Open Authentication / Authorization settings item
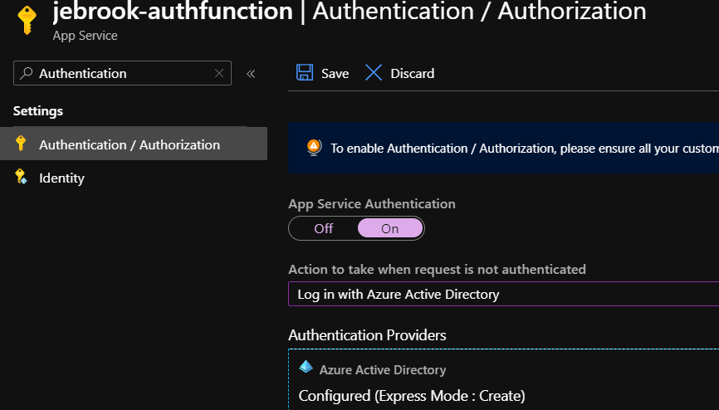 130,144
